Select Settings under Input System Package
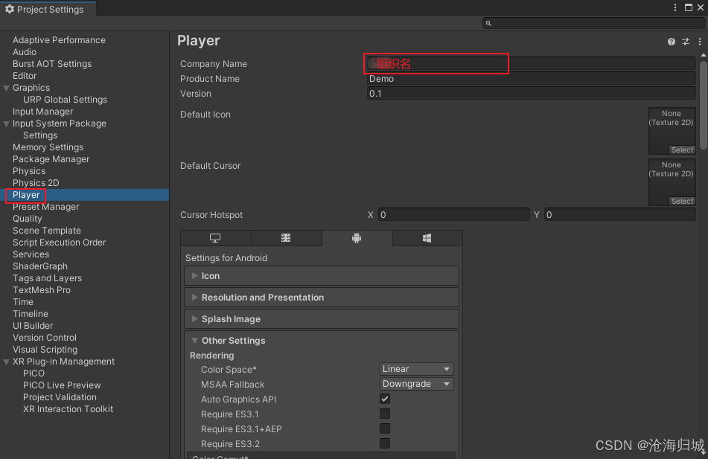The height and width of the screenshot is (459, 708). (40, 135)
